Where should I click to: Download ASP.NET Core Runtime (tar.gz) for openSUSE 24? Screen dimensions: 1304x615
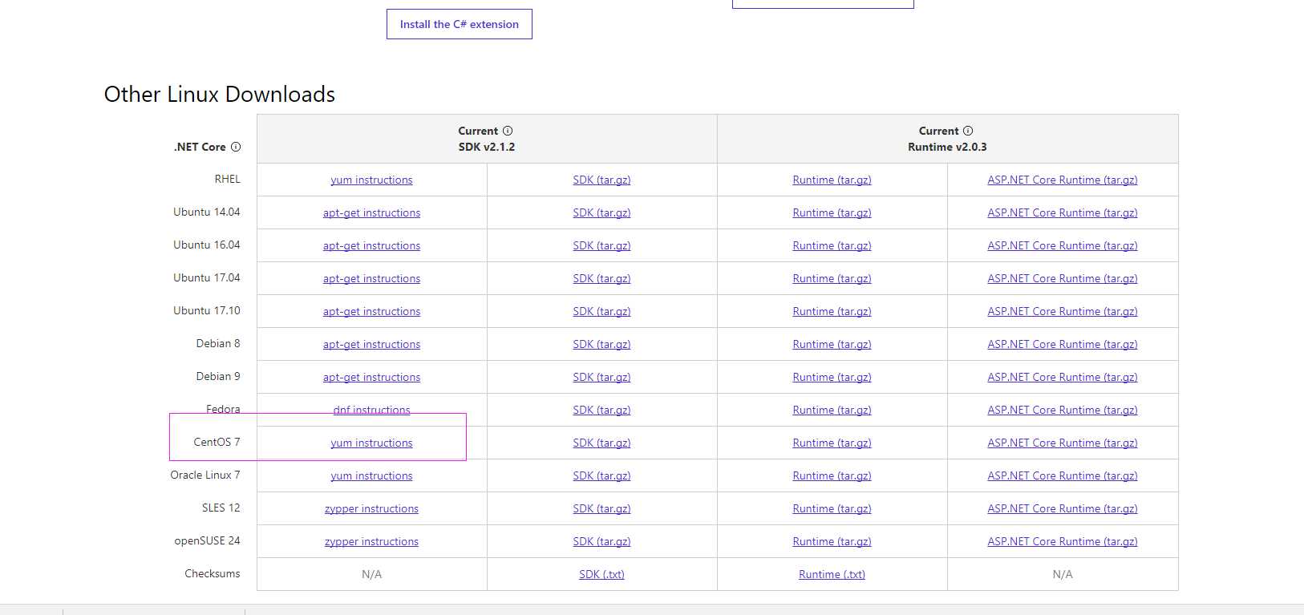pos(1063,541)
